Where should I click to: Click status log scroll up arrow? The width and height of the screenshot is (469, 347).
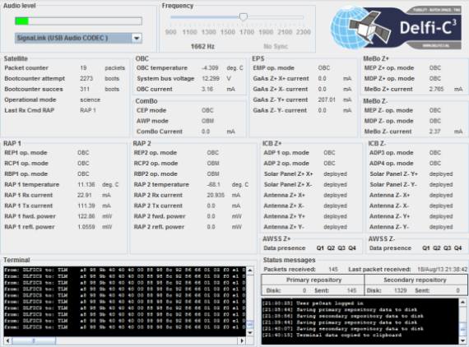pos(462,302)
